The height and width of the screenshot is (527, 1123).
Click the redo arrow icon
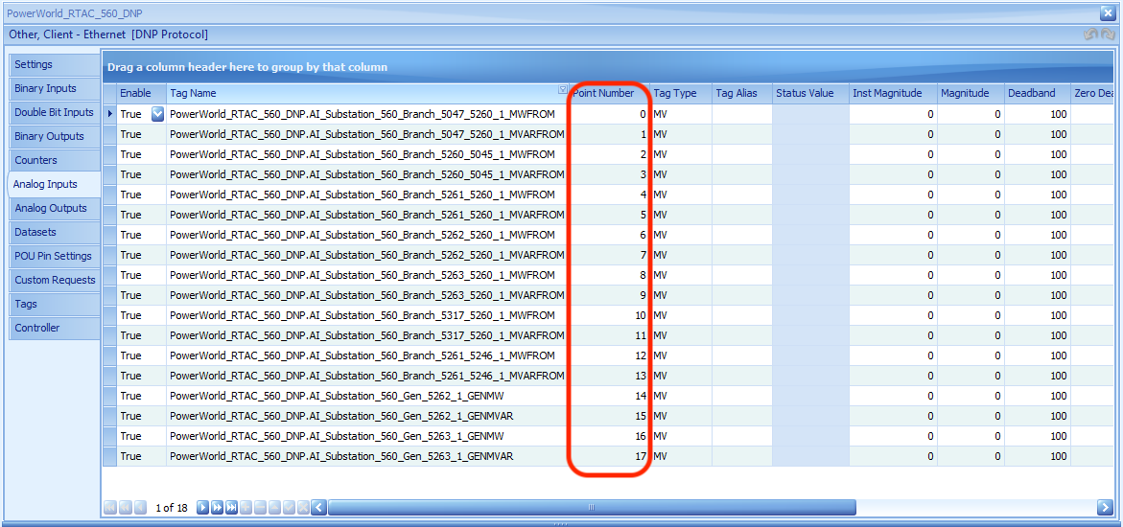tap(1108, 34)
